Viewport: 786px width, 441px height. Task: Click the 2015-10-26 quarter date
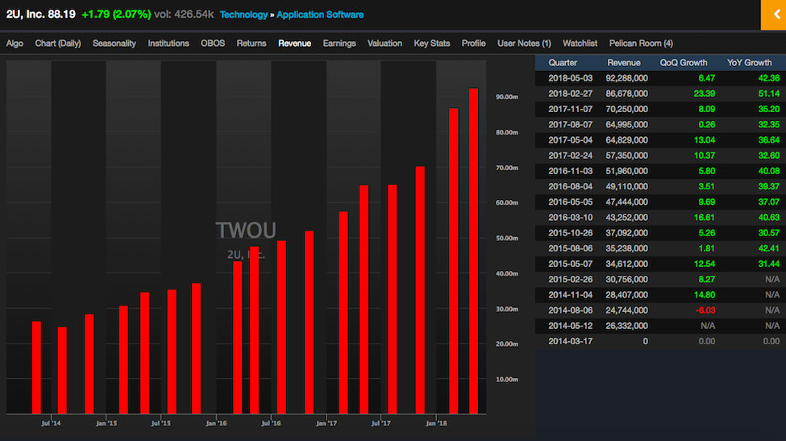click(x=570, y=233)
